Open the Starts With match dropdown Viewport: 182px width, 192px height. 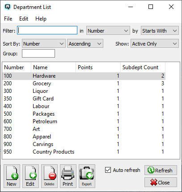160,31
